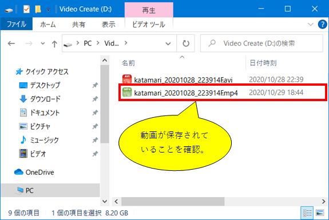Switch to details view layout icon
This screenshot has height=220, width=329.
(307, 213)
